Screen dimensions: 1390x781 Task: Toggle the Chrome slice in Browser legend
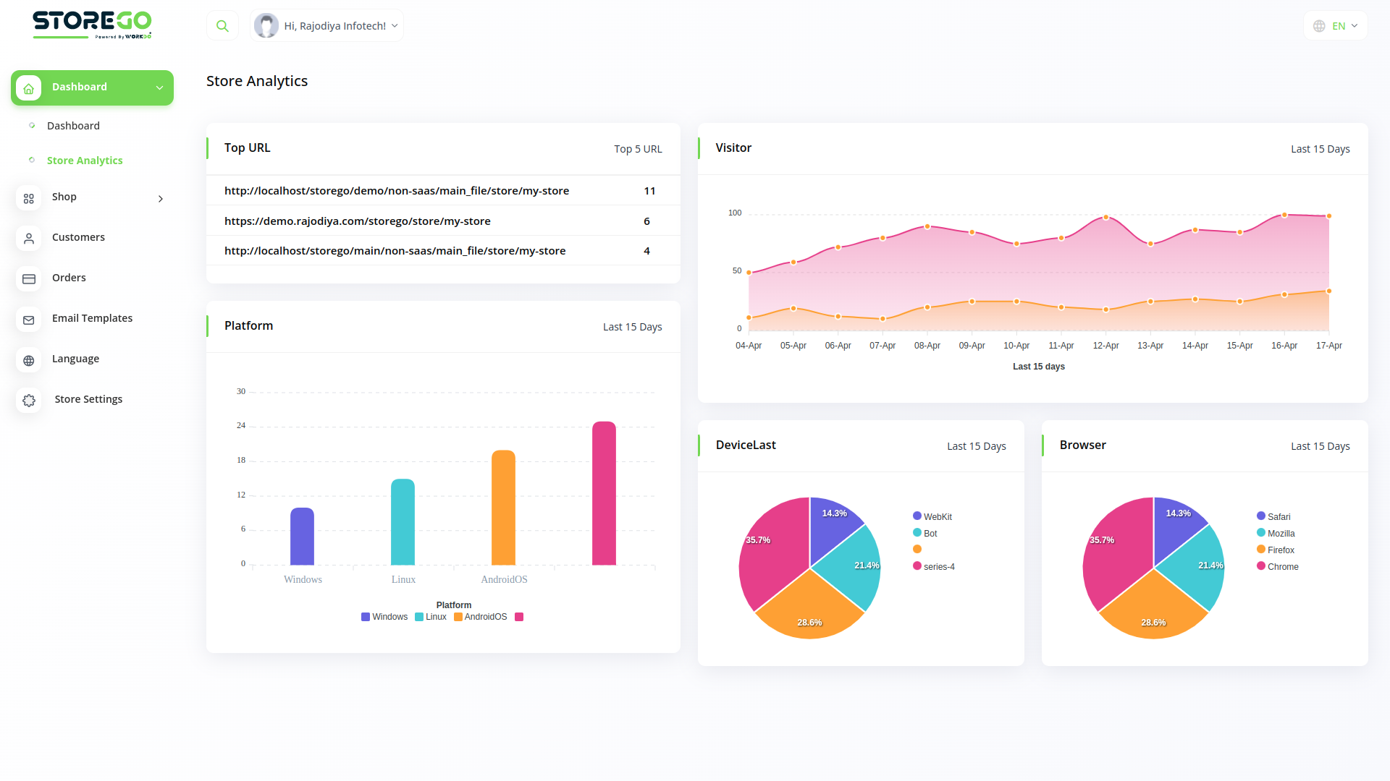[1279, 566]
